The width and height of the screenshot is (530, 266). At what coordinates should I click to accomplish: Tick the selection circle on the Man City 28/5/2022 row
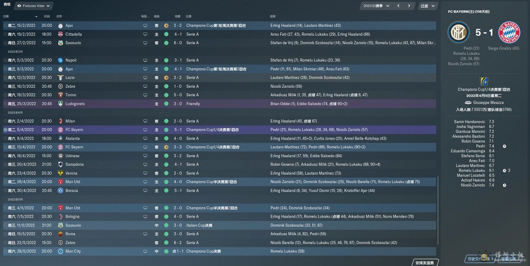5,251
